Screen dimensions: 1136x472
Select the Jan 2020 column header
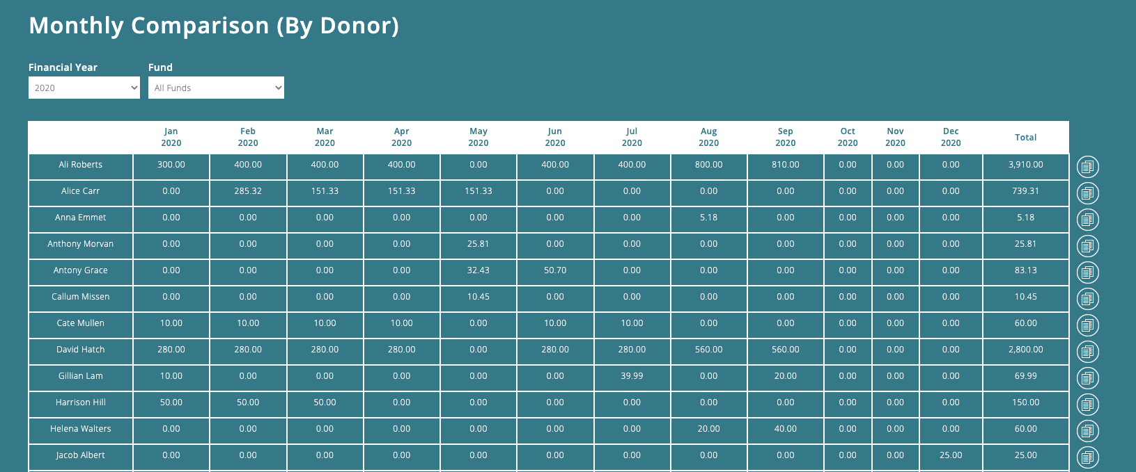(x=171, y=137)
